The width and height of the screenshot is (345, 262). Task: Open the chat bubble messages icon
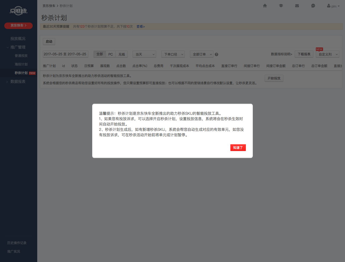tap(313, 6)
